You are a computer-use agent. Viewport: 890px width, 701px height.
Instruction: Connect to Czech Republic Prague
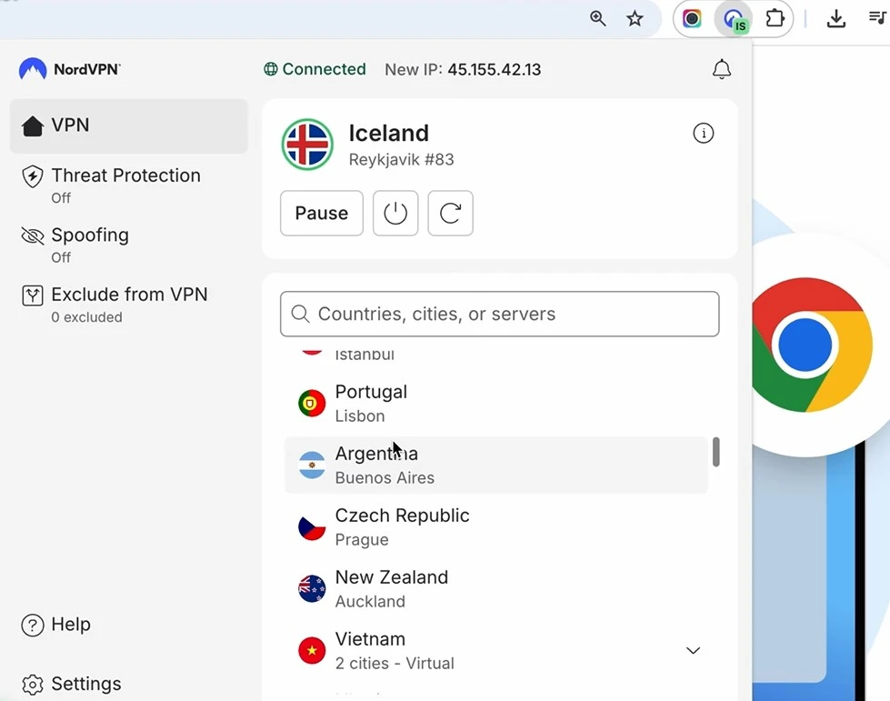(x=496, y=526)
